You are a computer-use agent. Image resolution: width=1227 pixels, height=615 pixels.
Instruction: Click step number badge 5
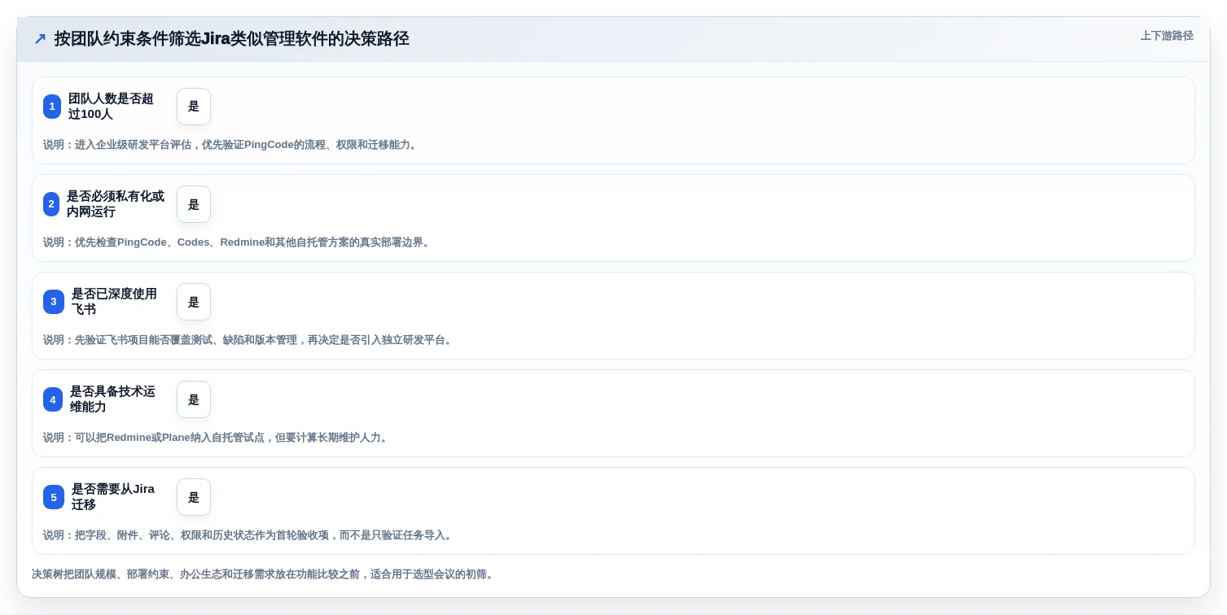(54, 497)
